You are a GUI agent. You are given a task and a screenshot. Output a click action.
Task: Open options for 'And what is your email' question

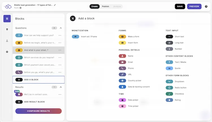[x=60, y=50]
